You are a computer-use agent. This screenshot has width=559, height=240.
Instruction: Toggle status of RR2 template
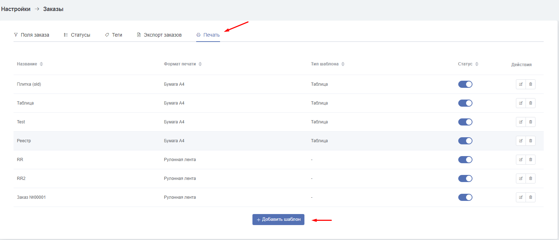coord(465,178)
